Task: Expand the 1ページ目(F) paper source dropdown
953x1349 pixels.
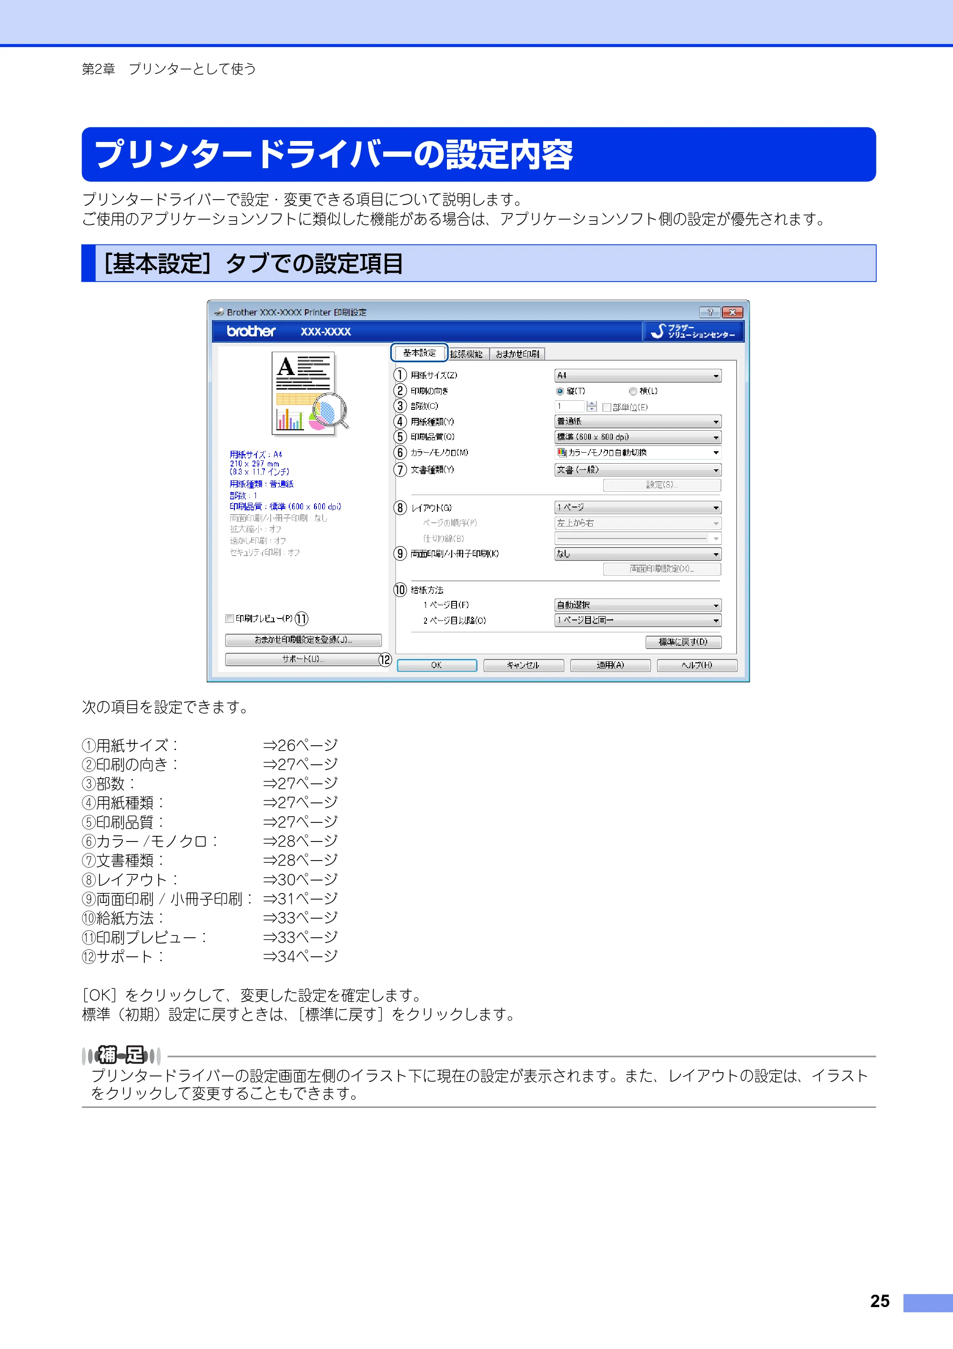Action: pos(638,605)
